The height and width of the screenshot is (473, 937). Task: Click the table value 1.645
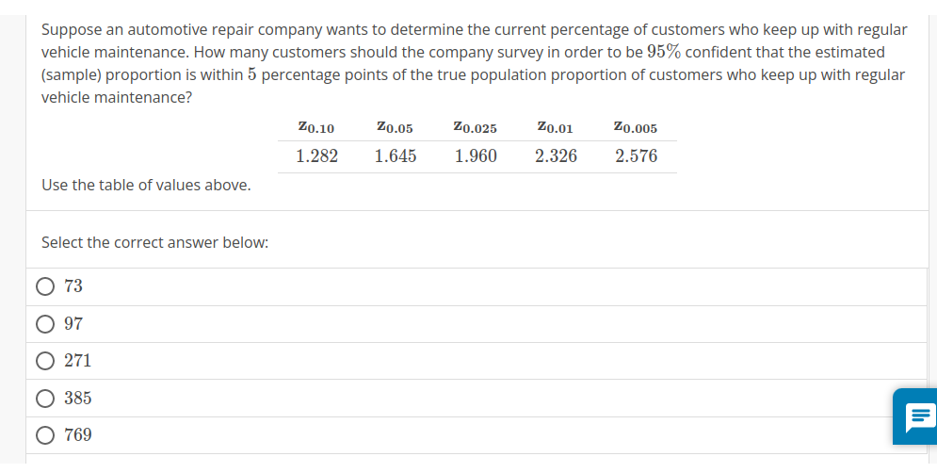[396, 156]
